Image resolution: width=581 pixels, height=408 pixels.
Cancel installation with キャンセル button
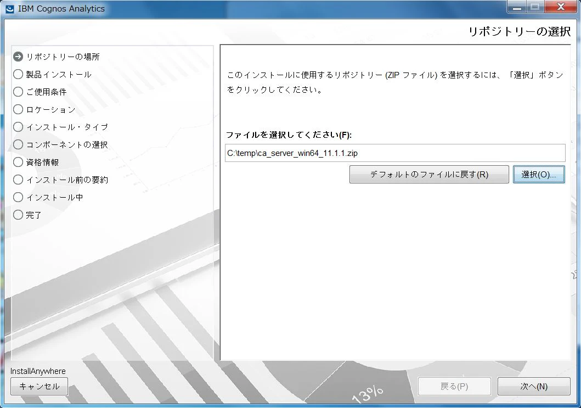tap(40, 387)
